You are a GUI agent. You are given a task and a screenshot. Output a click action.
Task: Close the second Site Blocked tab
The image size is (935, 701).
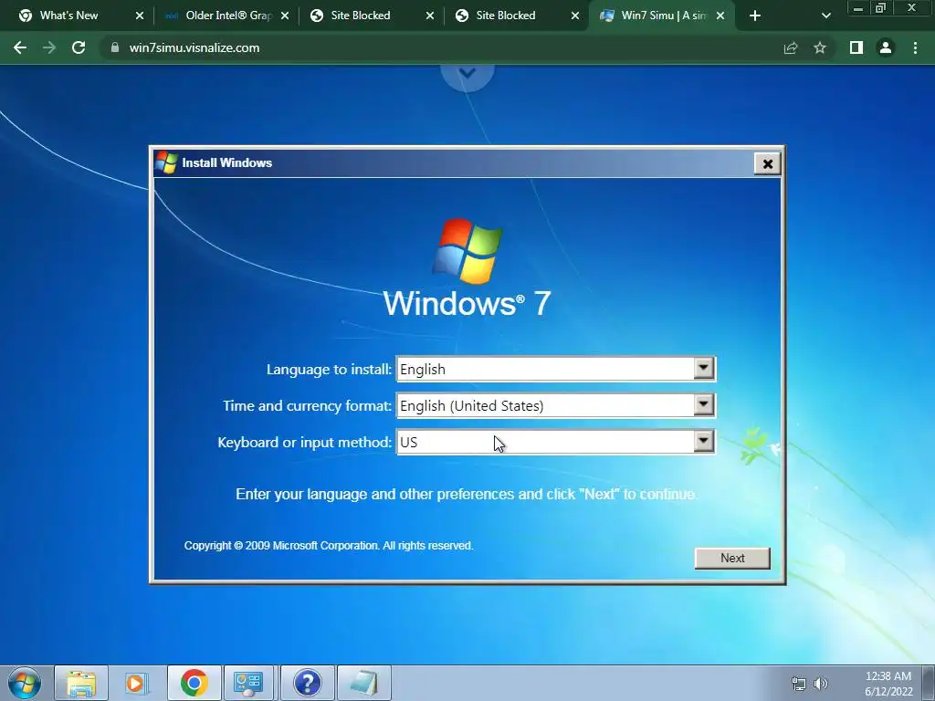click(575, 16)
